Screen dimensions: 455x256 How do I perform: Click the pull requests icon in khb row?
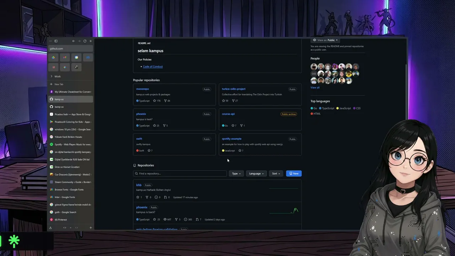[x=165, y=197]
